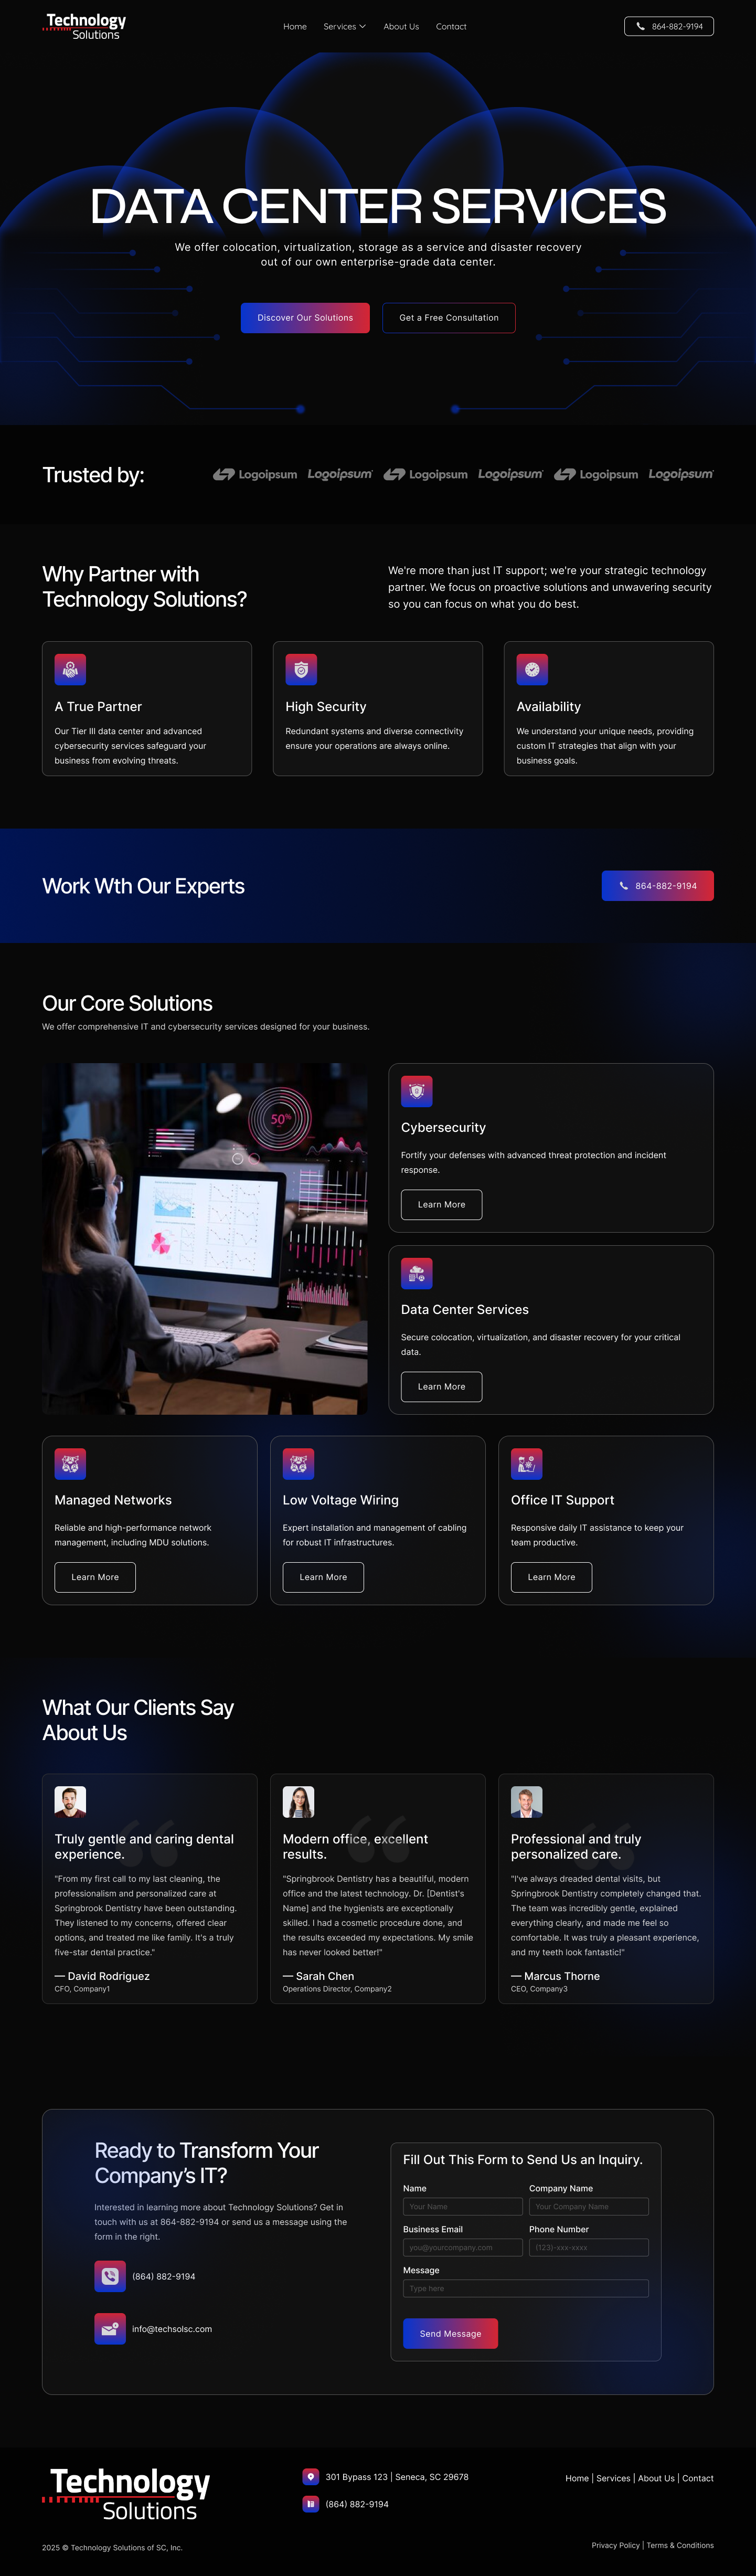Click the 864-882-9194 header phone button
The width and height of the screenshot is (756, 2576).
[x=669, y=26]
